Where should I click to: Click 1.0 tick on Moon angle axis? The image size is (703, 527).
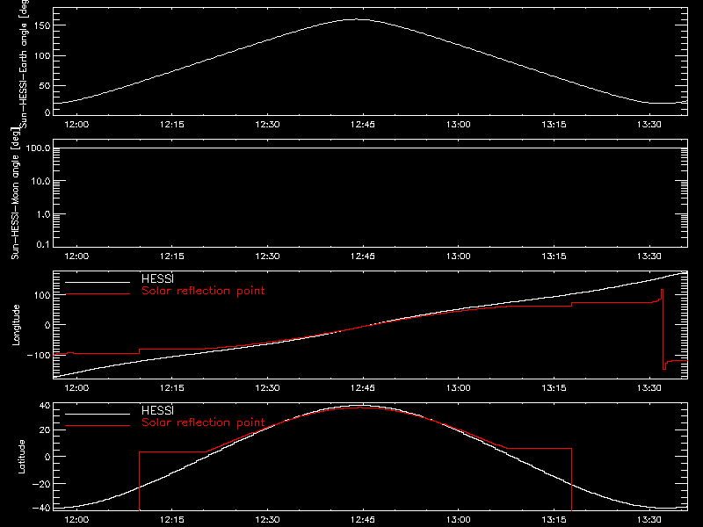43,214
